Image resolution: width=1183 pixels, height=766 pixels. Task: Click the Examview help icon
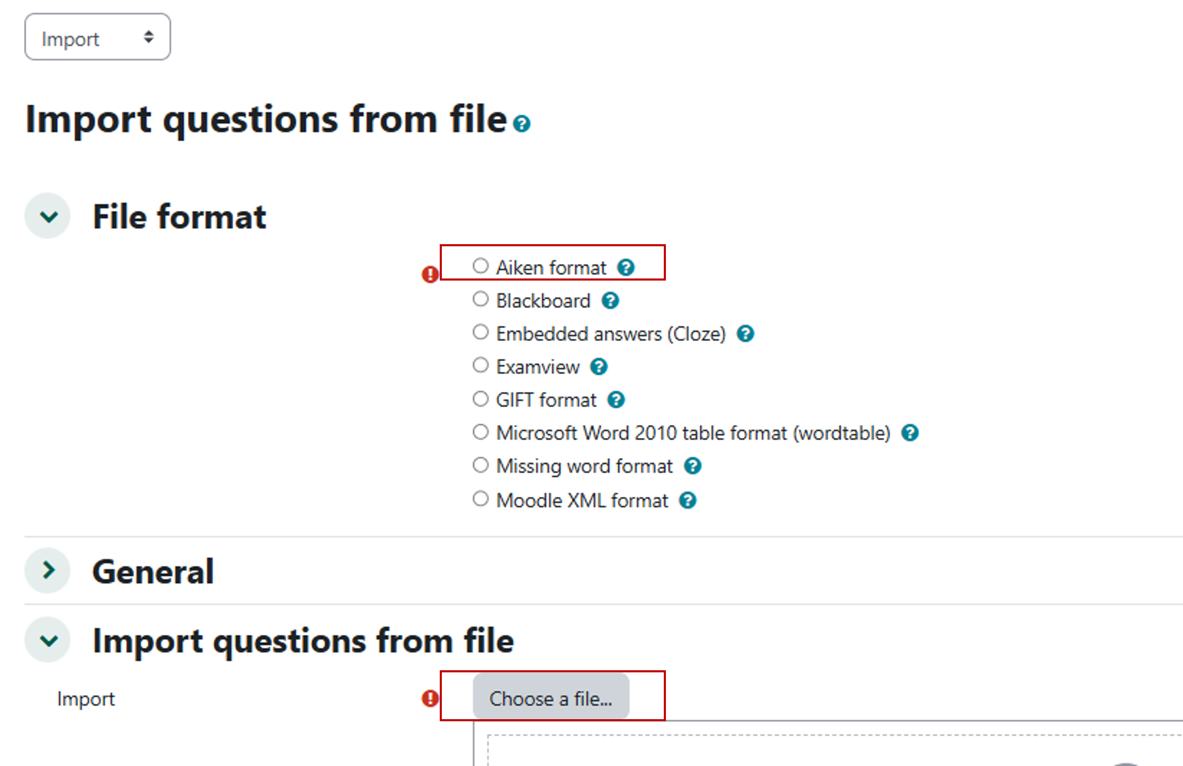point(599,367)
